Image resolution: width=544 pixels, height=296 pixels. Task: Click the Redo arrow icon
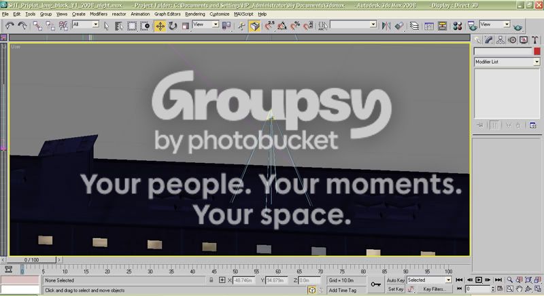pos(22,26)
